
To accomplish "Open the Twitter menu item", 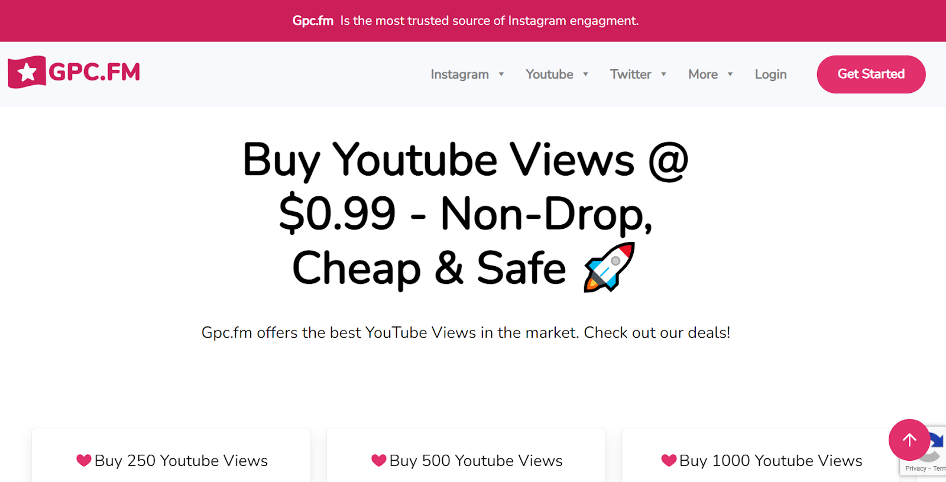I will [x=630, y=75].
